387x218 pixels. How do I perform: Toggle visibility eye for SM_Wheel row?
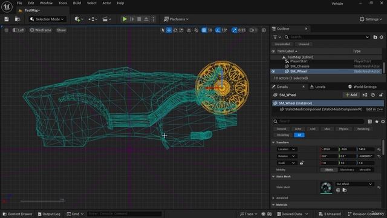coord(273,71)
